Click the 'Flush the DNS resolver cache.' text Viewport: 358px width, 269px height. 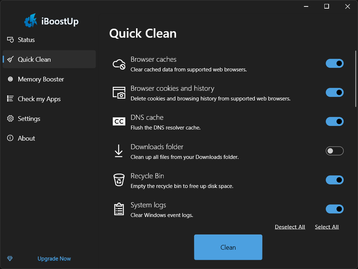[165, 128]
